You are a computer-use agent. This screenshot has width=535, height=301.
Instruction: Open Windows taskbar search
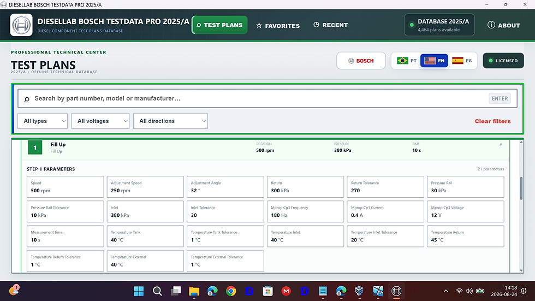click(x=157, y=291)
